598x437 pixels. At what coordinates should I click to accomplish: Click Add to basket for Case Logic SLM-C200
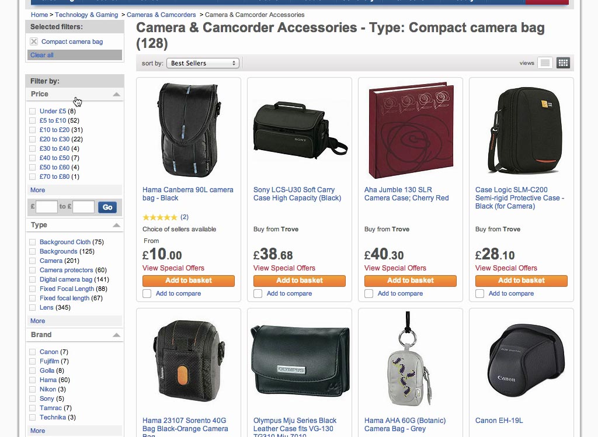click(521, 280)
